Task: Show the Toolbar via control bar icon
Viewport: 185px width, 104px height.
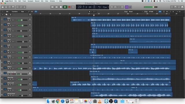Action: tap(13, 7)
